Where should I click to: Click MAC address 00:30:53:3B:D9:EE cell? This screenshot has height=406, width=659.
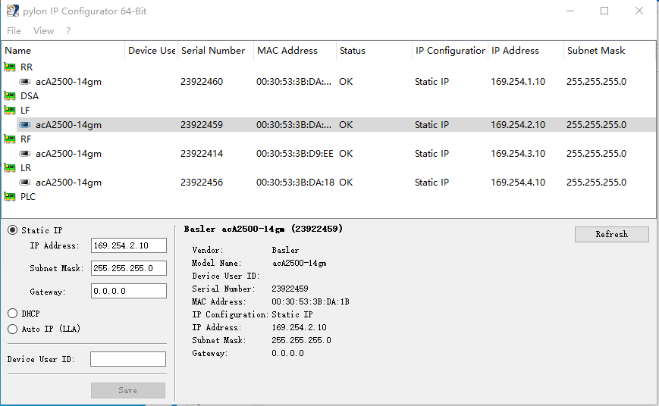point(295,154)
